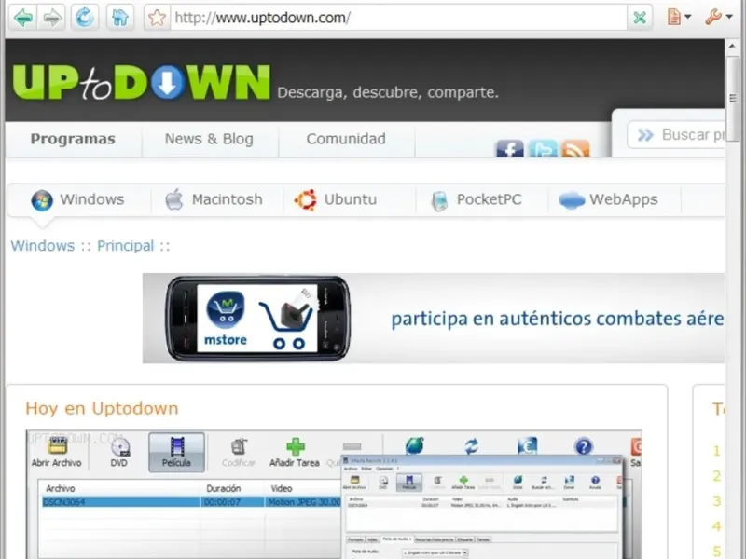
Task: Click the DVD icon in the screenshot
Action: 119,447
